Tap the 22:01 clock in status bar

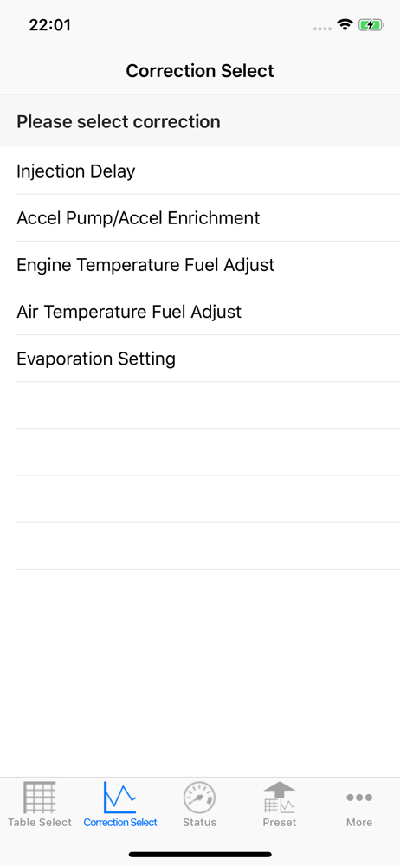(x=49, y=25)
